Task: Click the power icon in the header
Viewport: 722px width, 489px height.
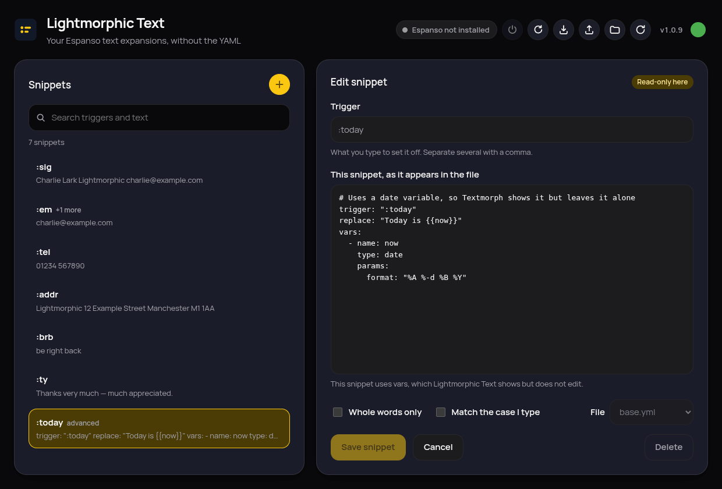Action: coord(512,30)
